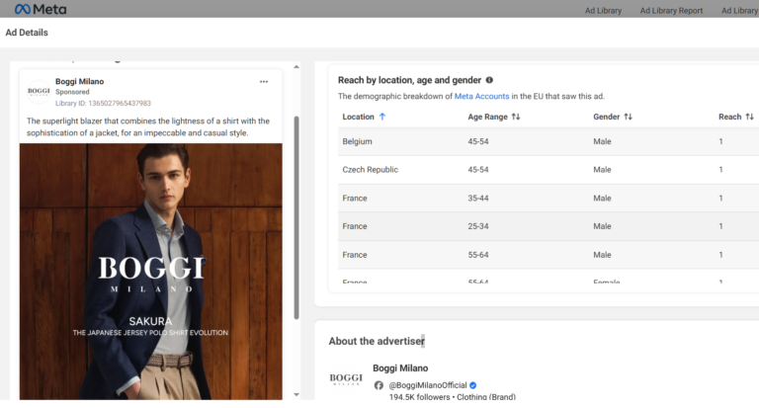Click the ad panel vertical scrollbar thumb
Viewport: 759px width, 408px height.
pos(296,217)
